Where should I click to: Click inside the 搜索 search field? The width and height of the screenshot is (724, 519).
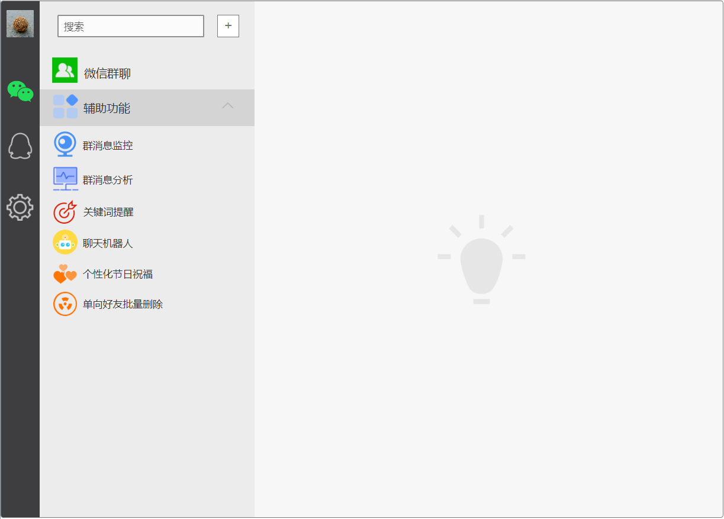coord(130,27)
